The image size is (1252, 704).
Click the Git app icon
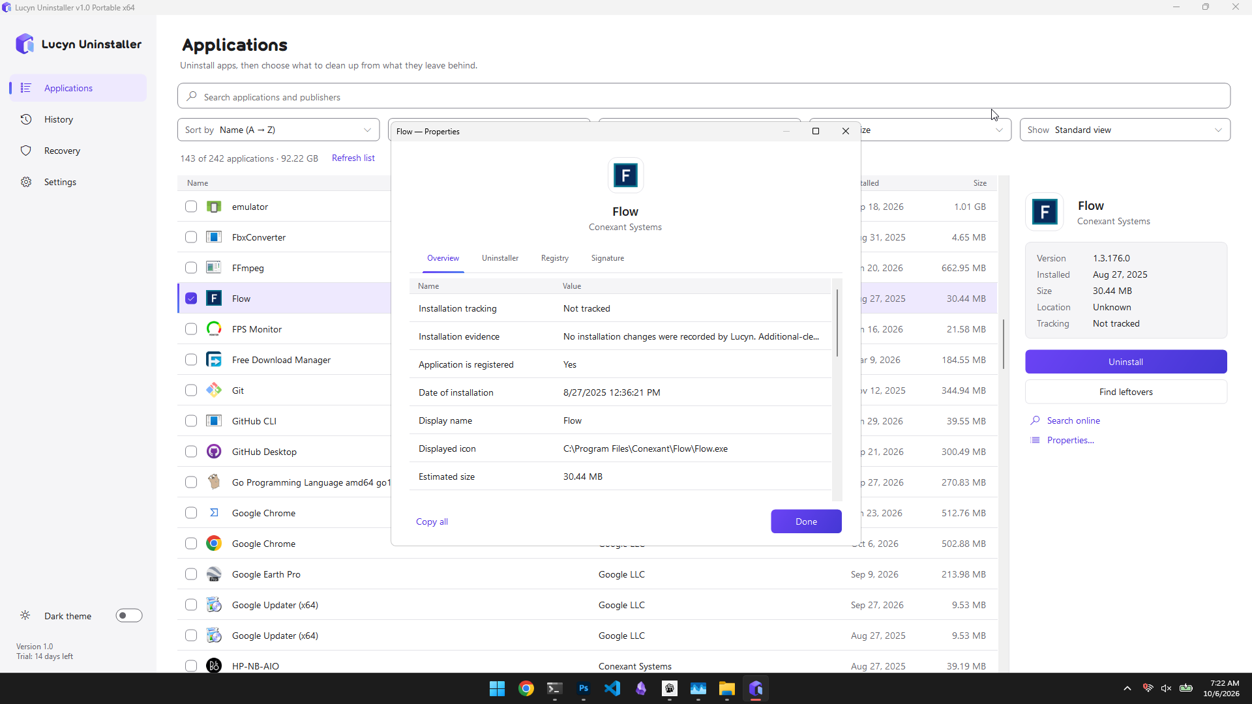click(214, 390)
